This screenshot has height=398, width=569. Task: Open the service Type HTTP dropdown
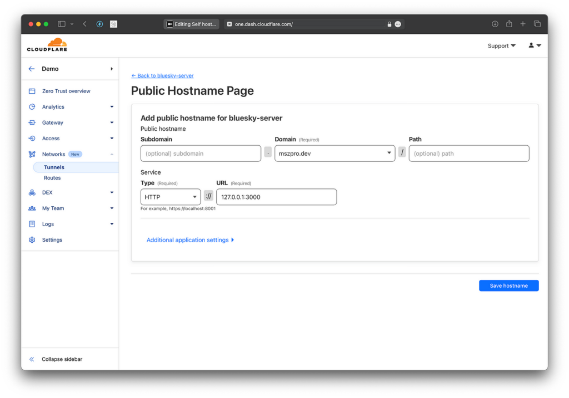[x=170, y=197]
